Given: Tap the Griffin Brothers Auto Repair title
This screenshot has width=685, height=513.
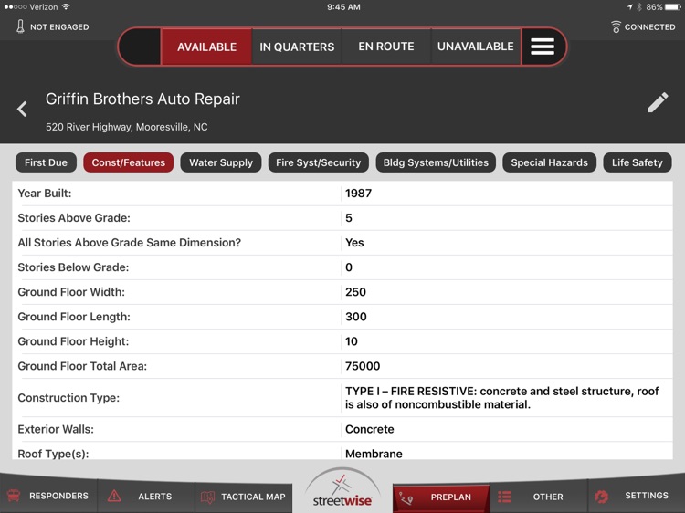Looking at the screenshot, I should click(x=142, y=99).
